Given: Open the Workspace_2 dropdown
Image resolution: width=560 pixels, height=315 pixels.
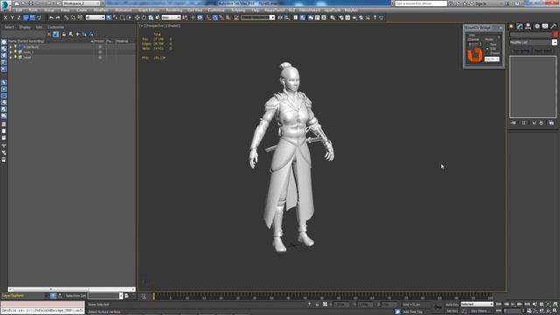Looking at the screenshot, I should pyautogui.click(x=81, y=3).
